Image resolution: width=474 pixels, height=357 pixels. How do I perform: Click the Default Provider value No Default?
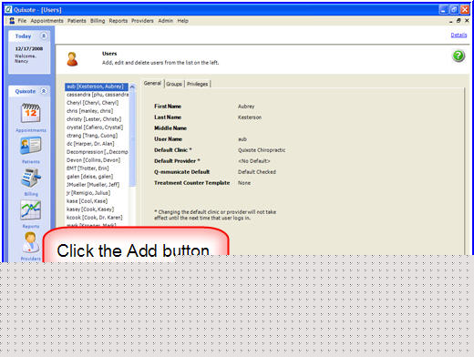click(254, 161)
